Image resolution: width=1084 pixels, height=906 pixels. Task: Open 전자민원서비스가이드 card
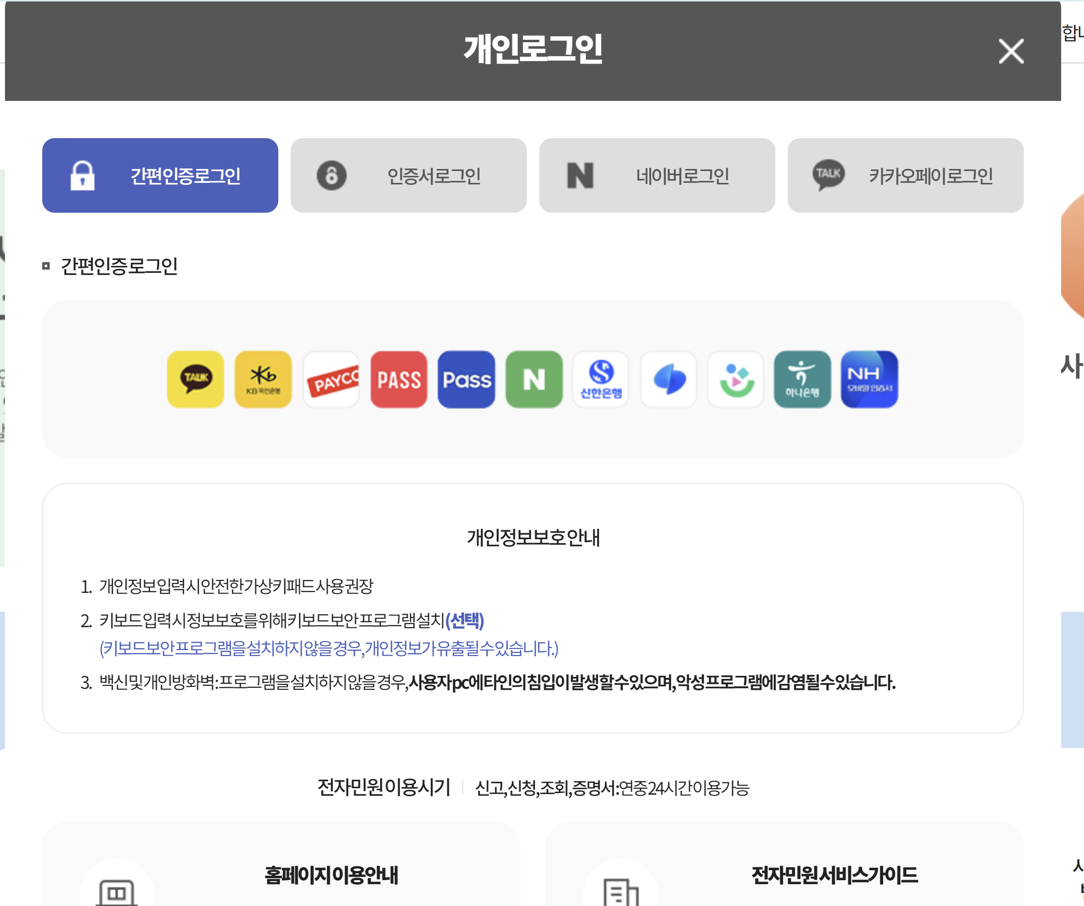(x=834, y=875)
